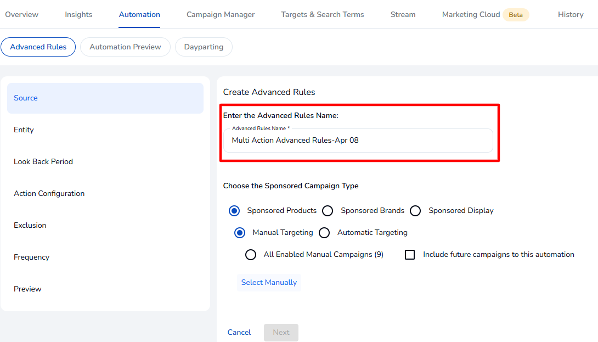The image size is (598, 342).
Task: Open the Stream tab
Action: [403, 14]
